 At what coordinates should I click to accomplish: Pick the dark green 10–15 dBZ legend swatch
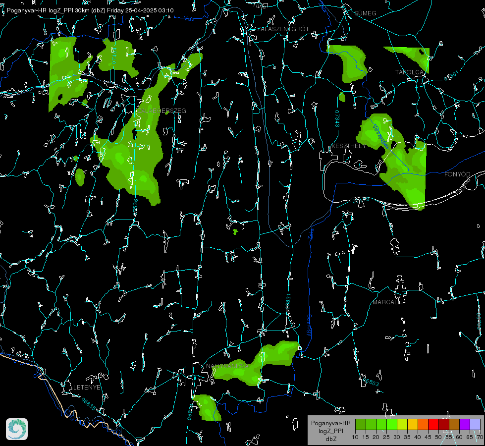(361, 424)
